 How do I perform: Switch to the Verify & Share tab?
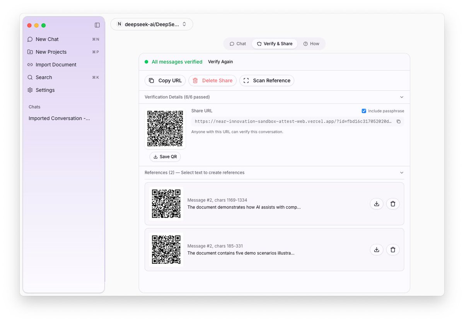tap(275, 44)
